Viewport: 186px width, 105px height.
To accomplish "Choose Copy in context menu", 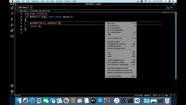I will tap(121, 54).
